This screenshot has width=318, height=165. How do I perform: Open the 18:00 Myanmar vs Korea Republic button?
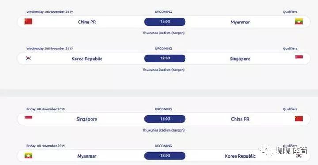pyautogui.click(x=165, y=156)
